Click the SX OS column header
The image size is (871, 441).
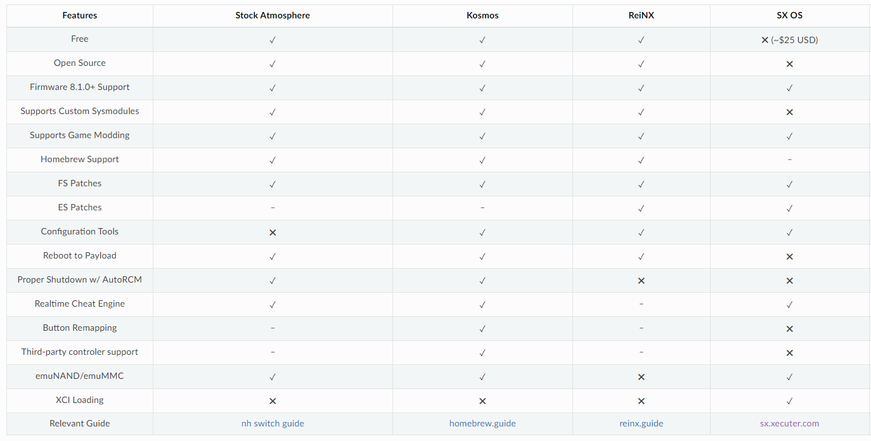coord(790,15)
